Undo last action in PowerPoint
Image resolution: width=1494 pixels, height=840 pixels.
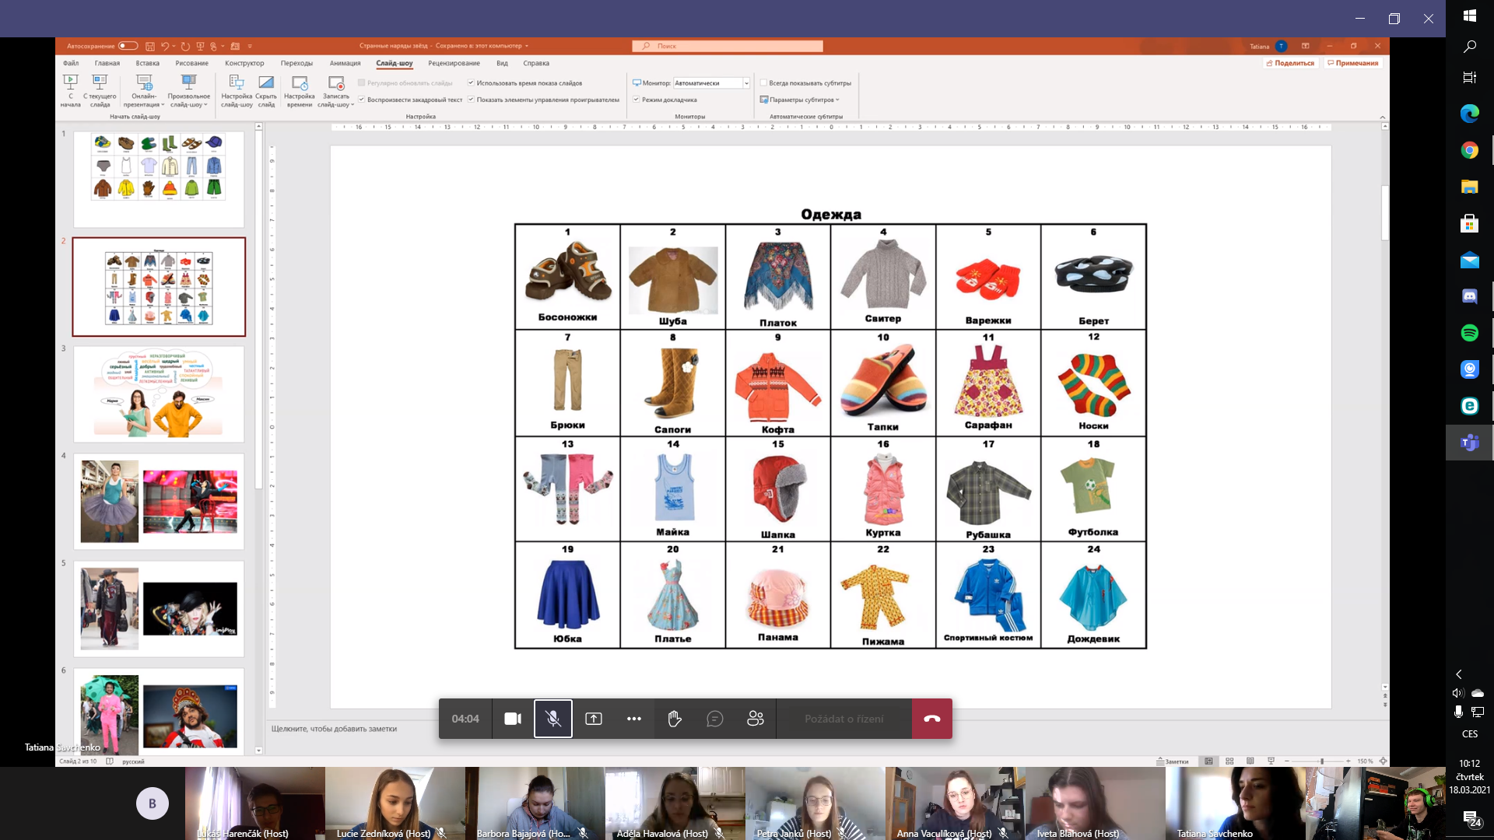click(x=164, y=46)
